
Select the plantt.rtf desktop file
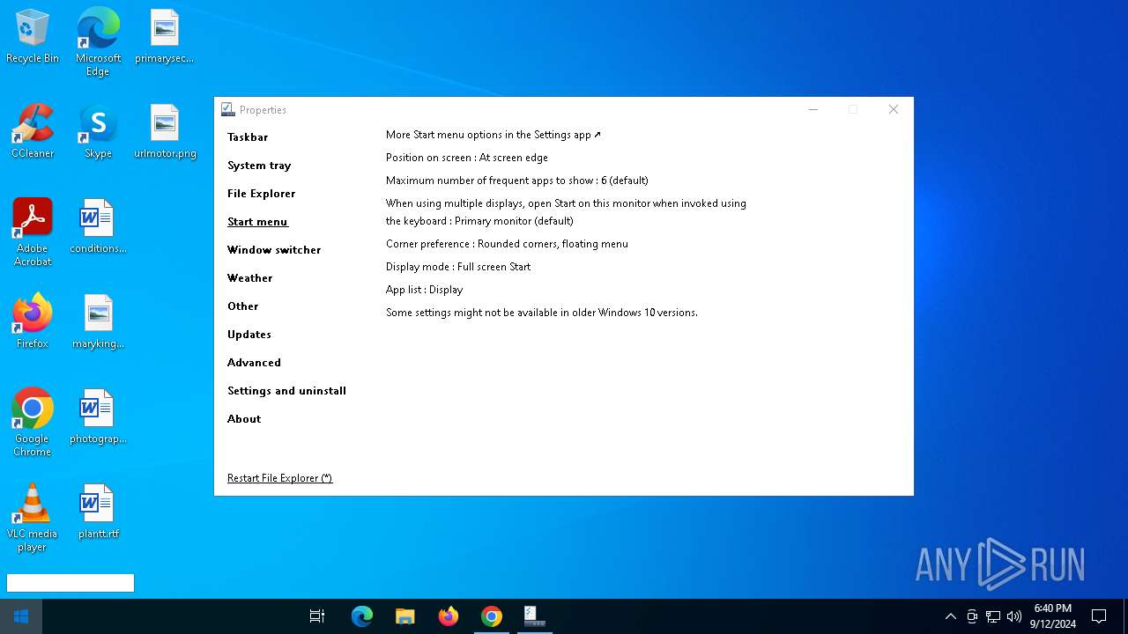coord(98,512)
